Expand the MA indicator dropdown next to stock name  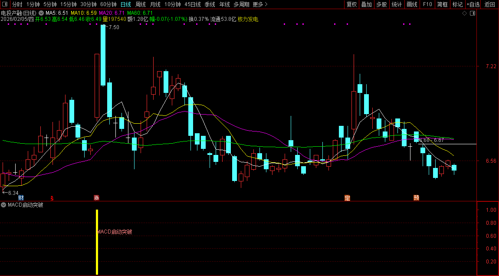click(x=41, y=13)
